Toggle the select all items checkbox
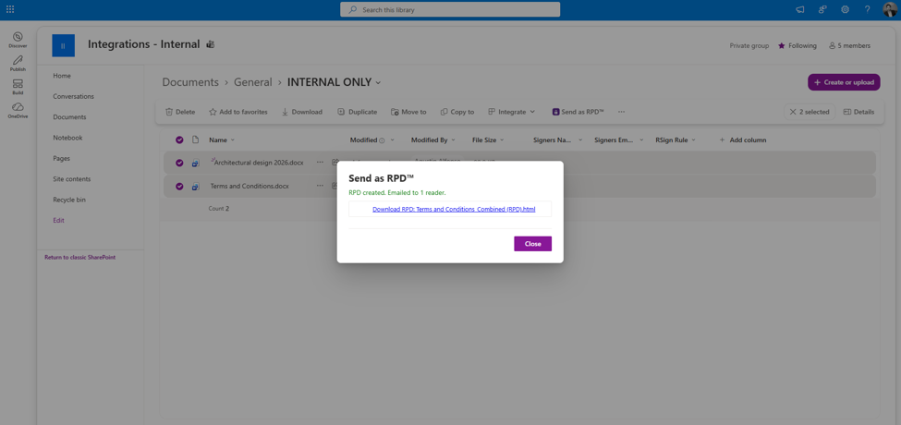 (179, 140)
